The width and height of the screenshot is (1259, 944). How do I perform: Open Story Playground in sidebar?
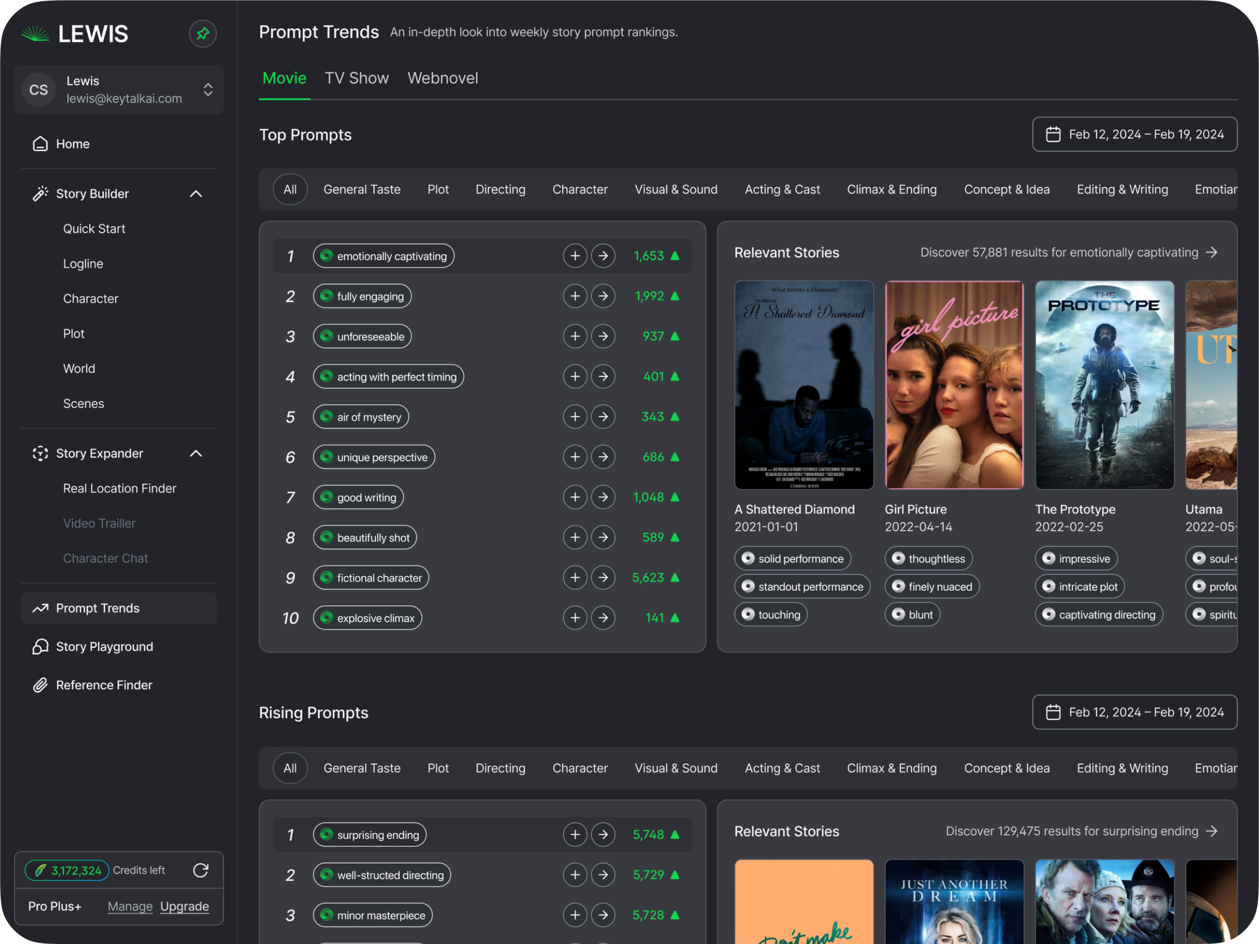(104, 647)
